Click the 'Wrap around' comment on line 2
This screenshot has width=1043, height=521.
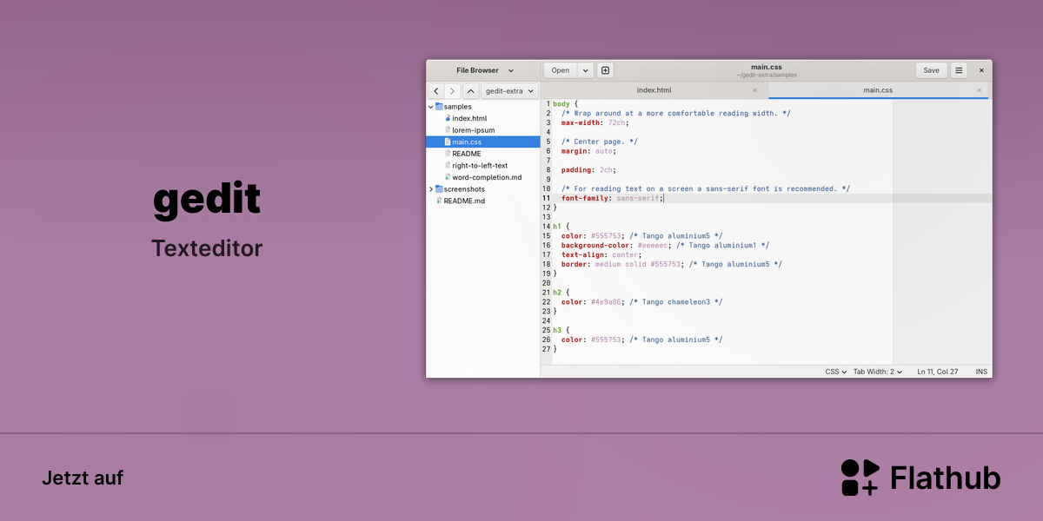click(x=676, y=113)
